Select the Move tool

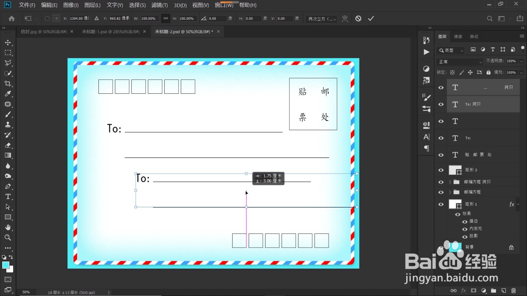tap(8, 42)
